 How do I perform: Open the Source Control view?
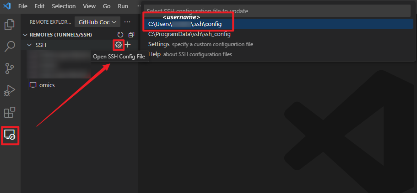pyautogui.click(x=10, y=68)
